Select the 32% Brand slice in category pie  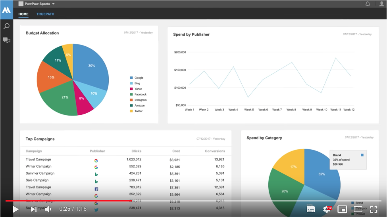coord(322,174)
